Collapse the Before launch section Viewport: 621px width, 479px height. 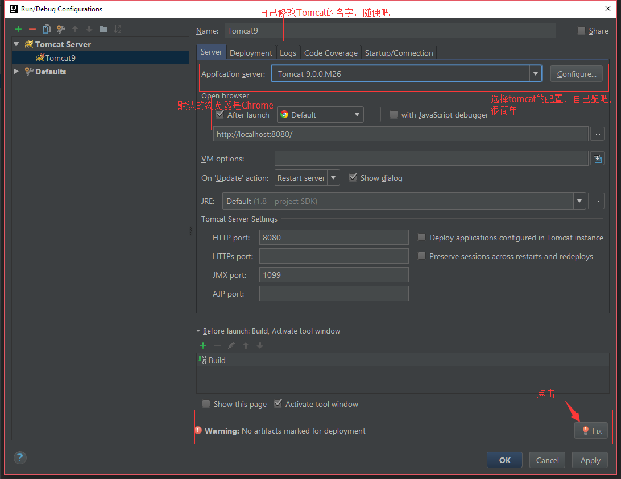(x=198, y=331)
